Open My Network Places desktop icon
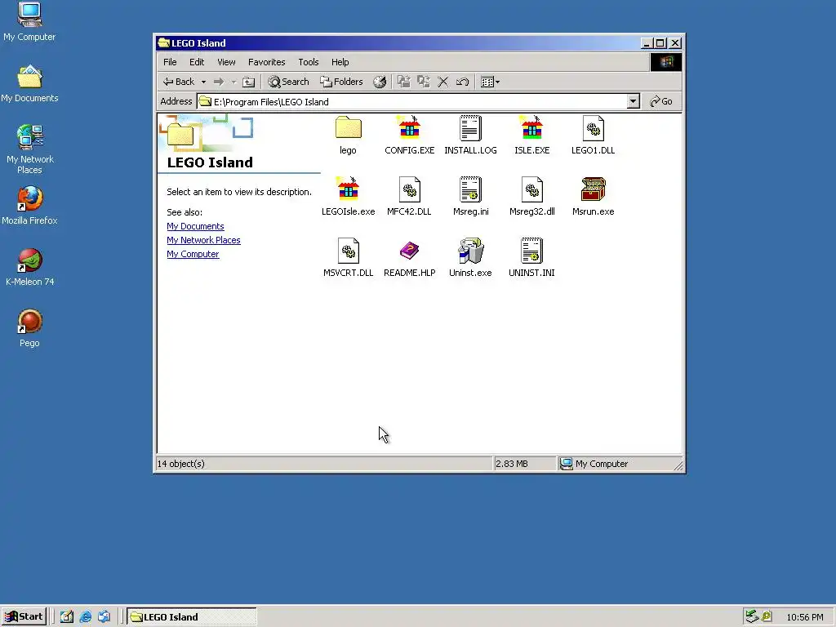The width and height of the screenshot is (836, 627). (29, 149)
